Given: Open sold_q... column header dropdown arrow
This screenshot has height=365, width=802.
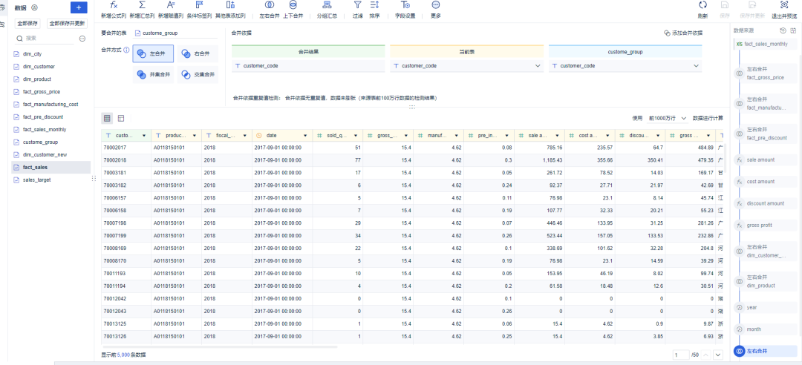Looking at the screenshot, I should tap(356, 136).
